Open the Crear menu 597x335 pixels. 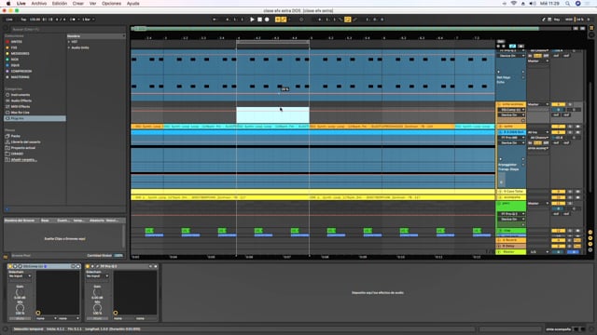(78, 4)
